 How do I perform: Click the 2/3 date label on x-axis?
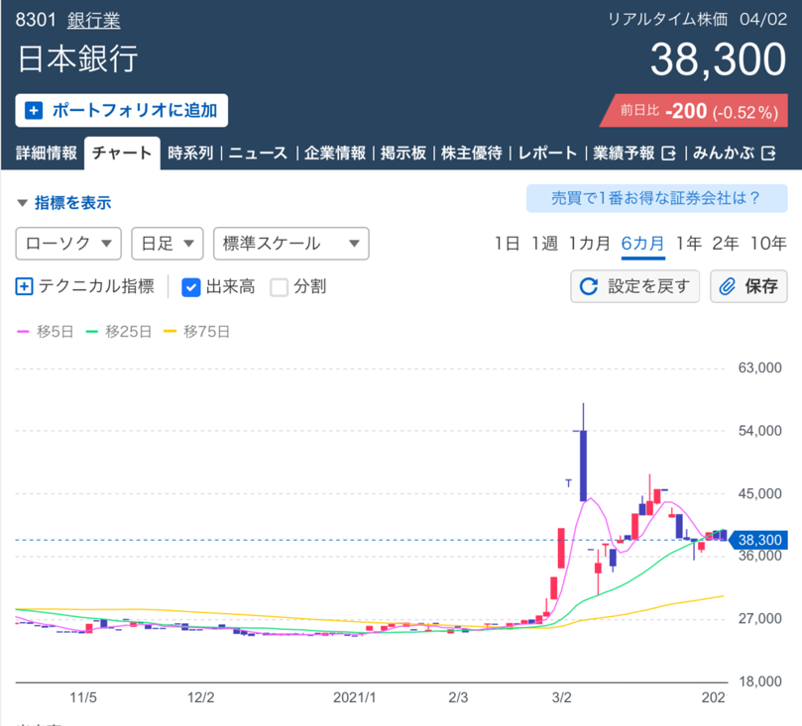(458, 698)
